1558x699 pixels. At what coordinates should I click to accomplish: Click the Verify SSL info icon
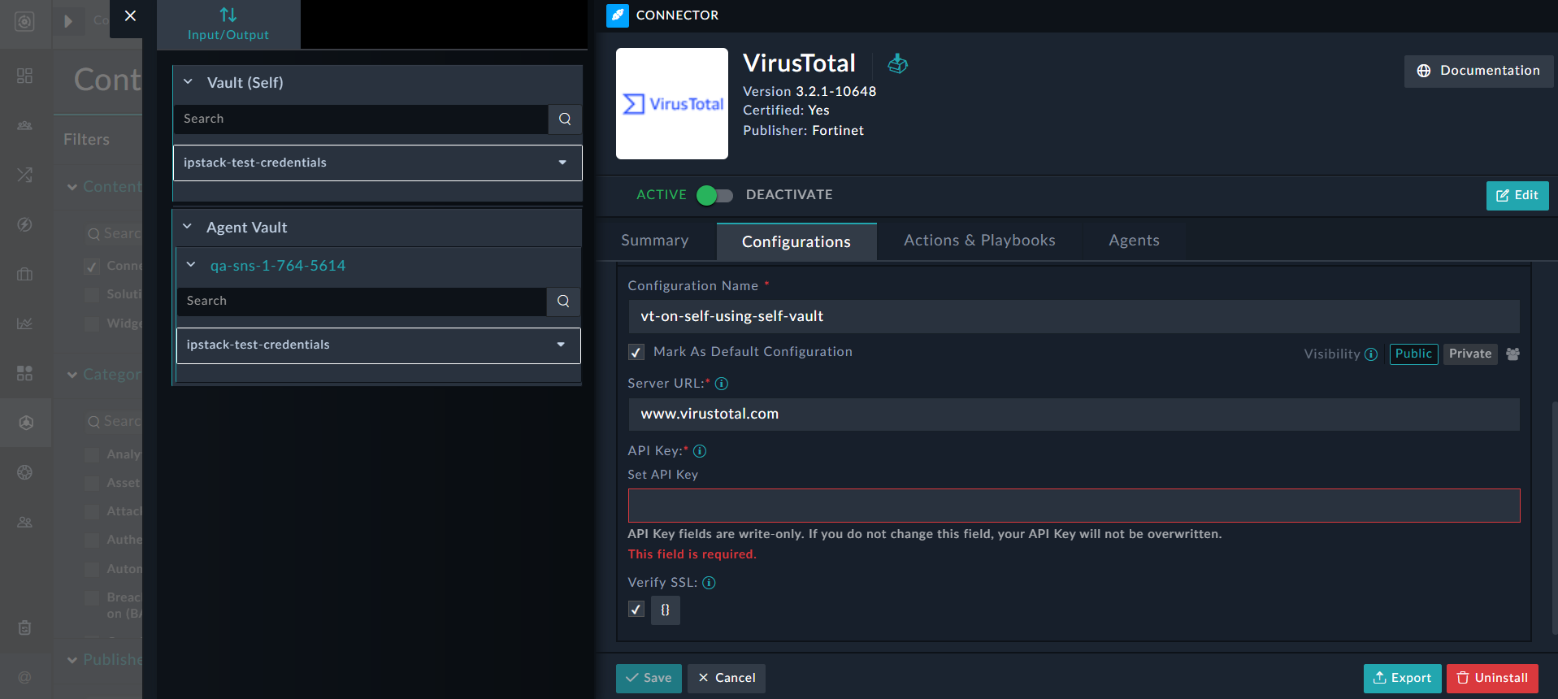pyautogui.click(x=709, y=583)
